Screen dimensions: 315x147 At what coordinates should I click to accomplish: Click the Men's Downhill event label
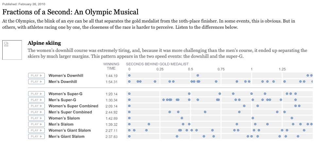[x=63, y=82]
